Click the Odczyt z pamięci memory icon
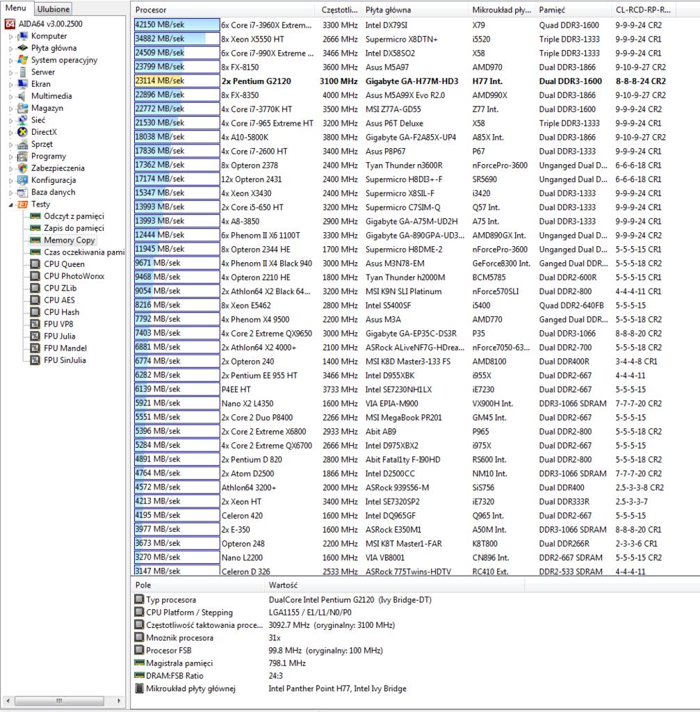This screenshot has width=700, height=712. [x=35, y=216]
